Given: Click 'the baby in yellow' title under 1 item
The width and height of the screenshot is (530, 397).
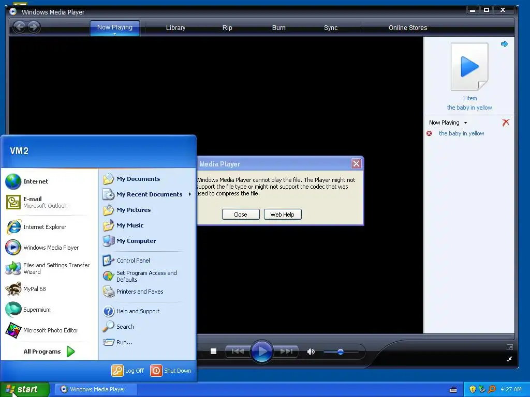Looking at the screenshot, I should [469, 108].
